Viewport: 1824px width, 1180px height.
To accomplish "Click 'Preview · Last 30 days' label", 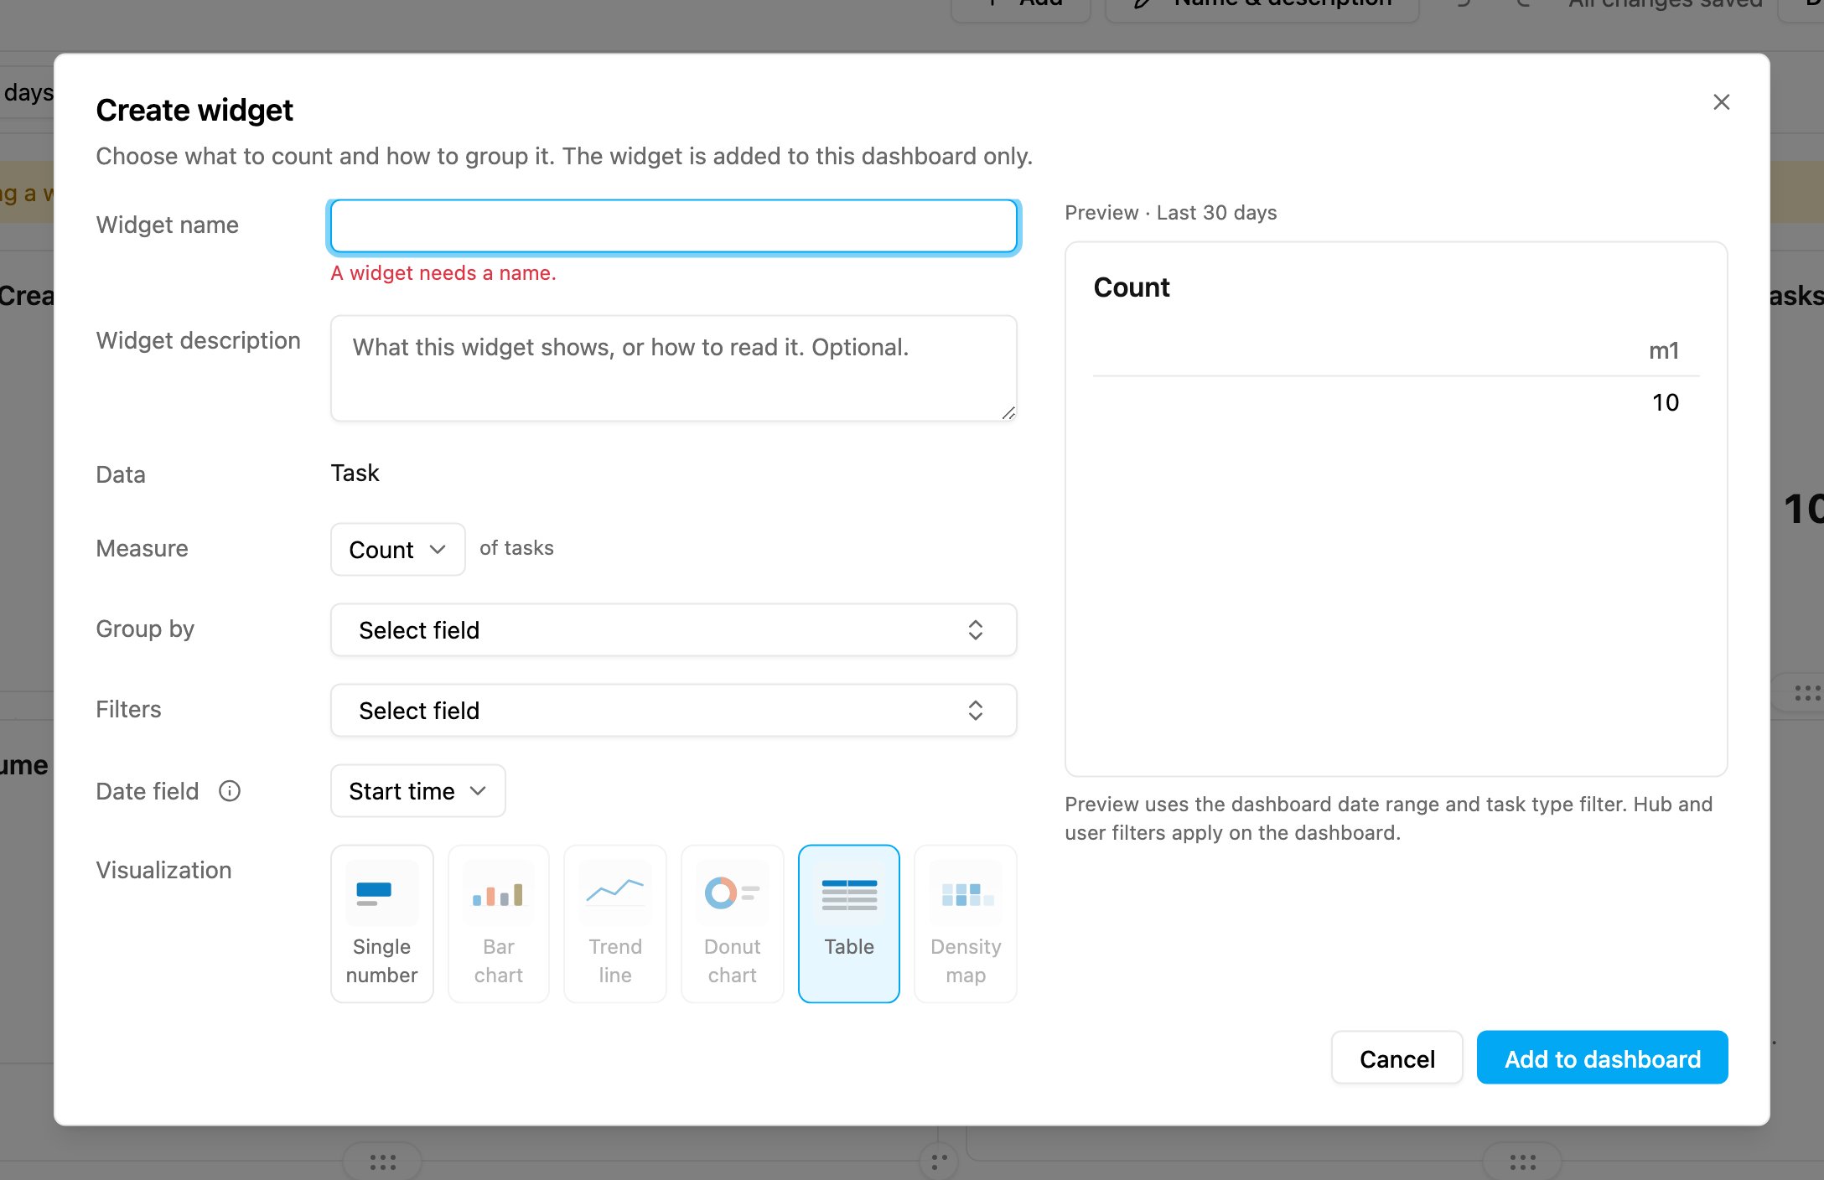I will coord(1171,213).
